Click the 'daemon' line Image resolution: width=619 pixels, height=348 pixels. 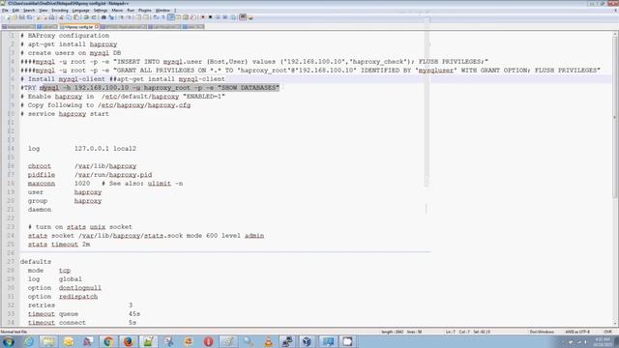tap(40, 210)
